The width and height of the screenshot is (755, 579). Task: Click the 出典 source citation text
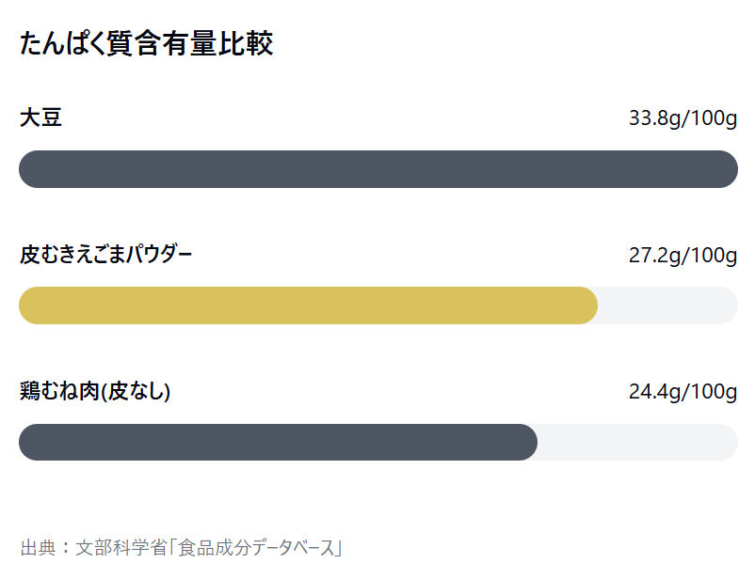click(181, 548)
